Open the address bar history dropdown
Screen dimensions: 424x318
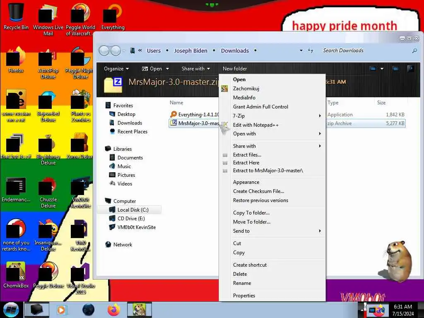coord(301,51)
